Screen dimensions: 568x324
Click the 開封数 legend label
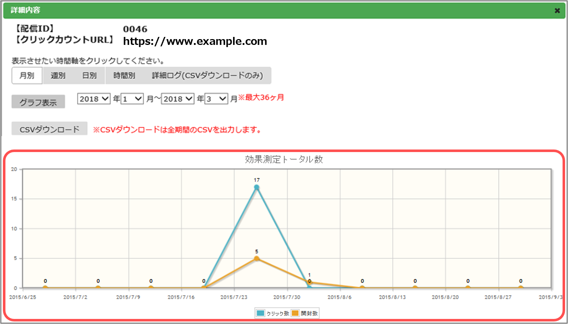coord(309,314)
